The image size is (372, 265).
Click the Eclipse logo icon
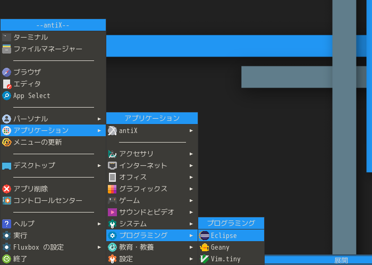tap(204, 235)
